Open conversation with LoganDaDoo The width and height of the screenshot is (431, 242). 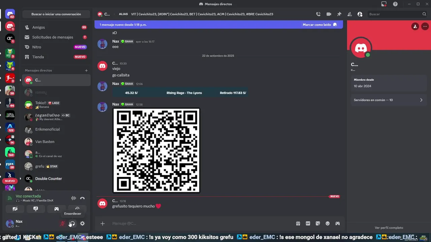[56, 117]
